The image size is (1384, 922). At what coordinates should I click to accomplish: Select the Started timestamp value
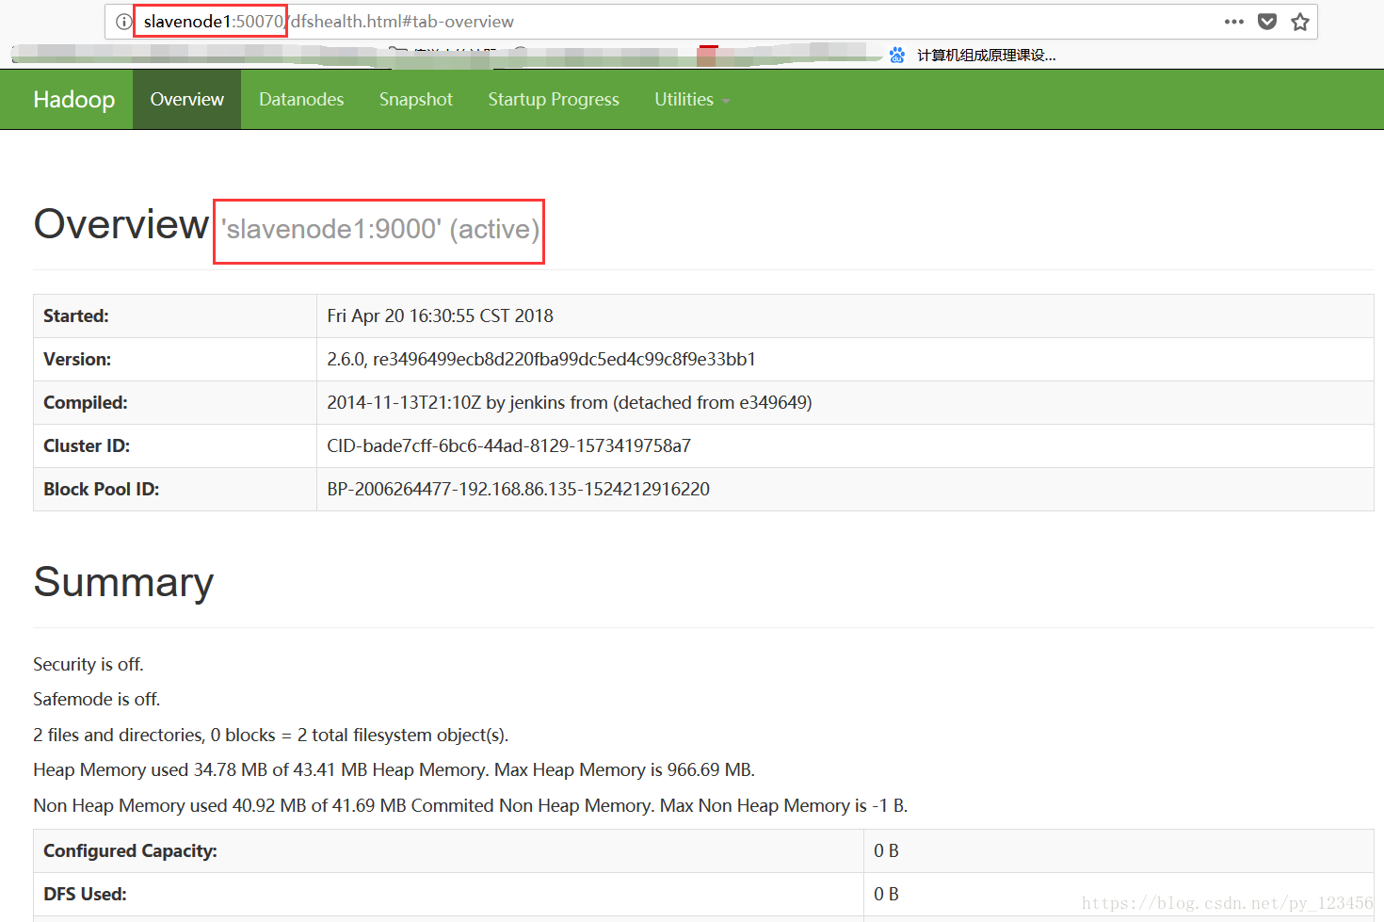click(440, 315)
